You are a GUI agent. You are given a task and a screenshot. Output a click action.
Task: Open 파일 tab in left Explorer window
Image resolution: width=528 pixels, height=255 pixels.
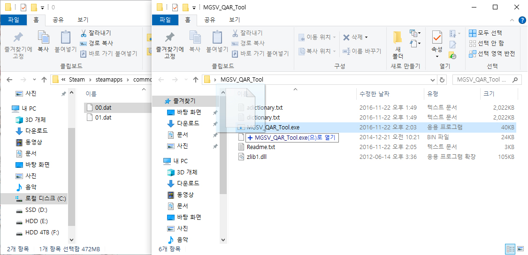[x=14, y=20]
